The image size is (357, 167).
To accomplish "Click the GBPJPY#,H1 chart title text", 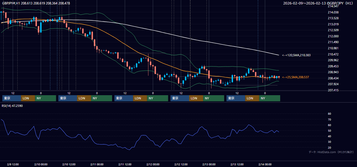I will click(36, 3).
